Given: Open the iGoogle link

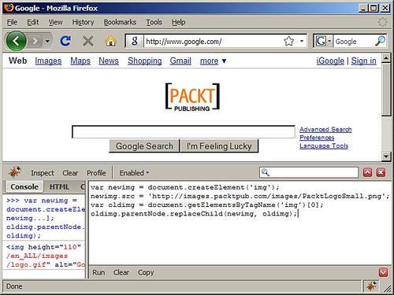Looking at the screenshot, I should (x=330, y=61).
